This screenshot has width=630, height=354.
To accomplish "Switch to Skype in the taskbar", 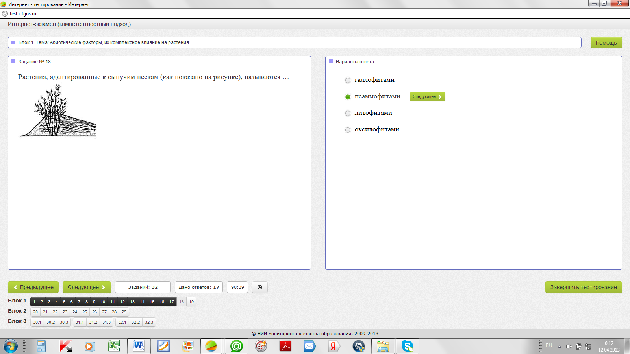I will pyautogui.click(x=407, y=347).
